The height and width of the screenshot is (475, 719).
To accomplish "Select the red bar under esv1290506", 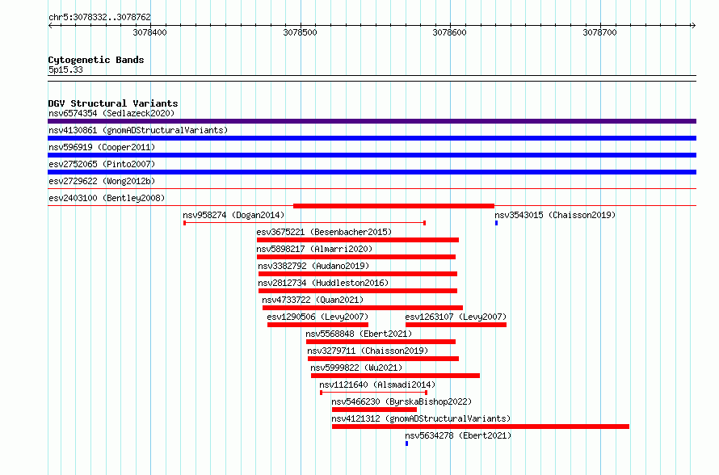I will point(317,325).
